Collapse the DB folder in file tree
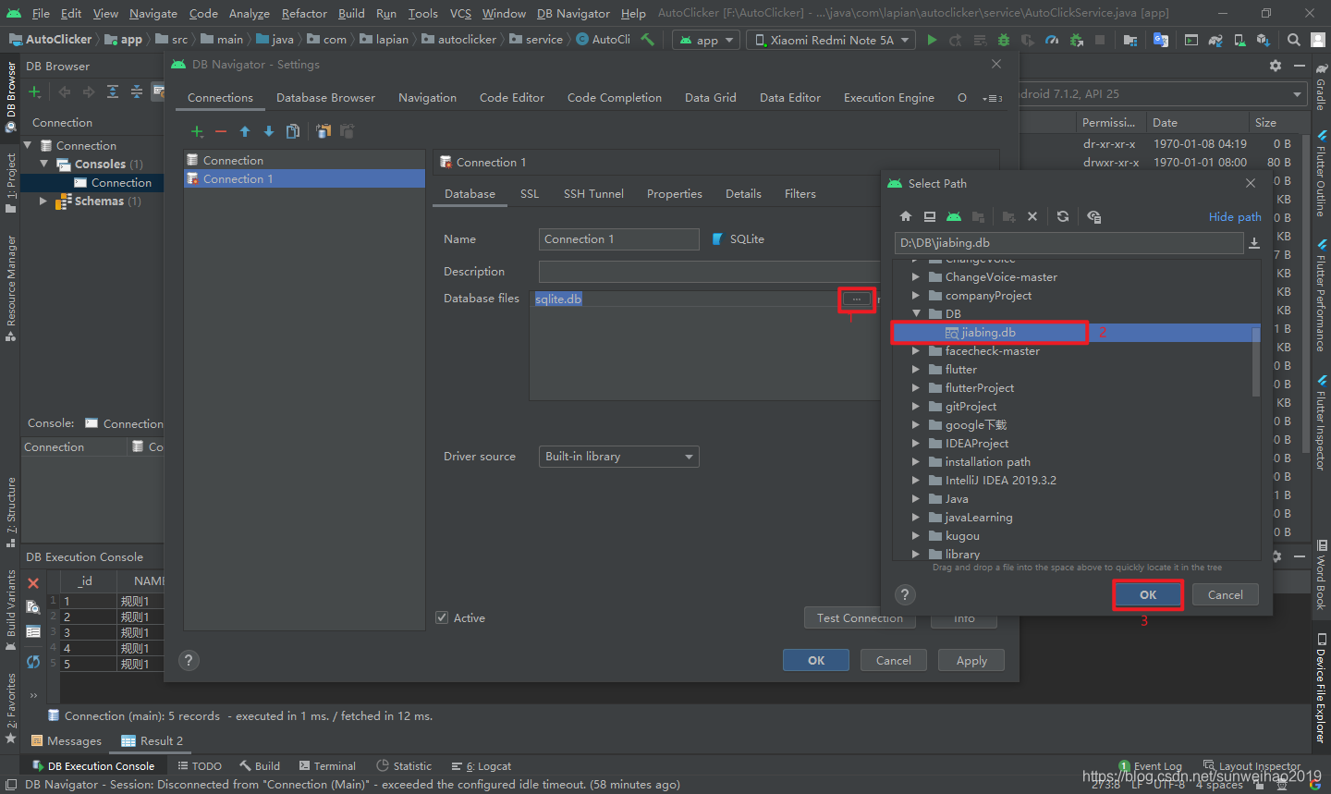 916,314
